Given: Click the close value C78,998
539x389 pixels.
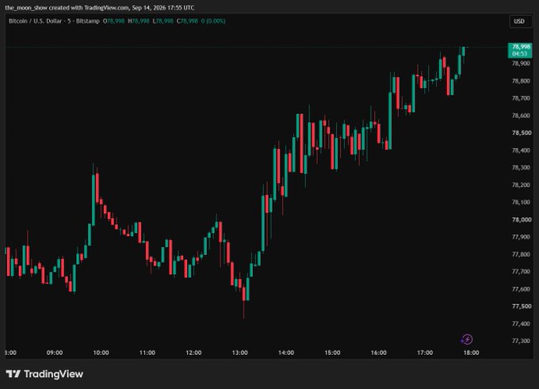Looking at the screenshot, I should 187,21.
